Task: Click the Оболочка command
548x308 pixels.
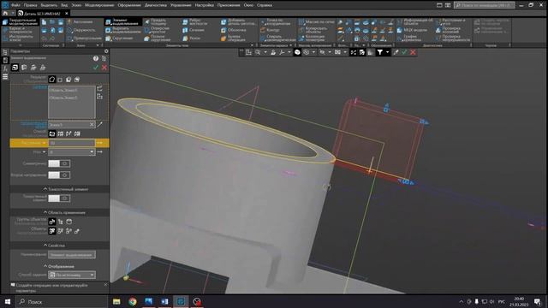Action: pos(234,30)
